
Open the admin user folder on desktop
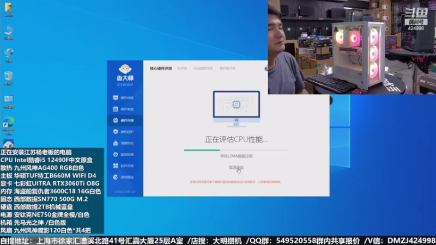coord(9,9)
